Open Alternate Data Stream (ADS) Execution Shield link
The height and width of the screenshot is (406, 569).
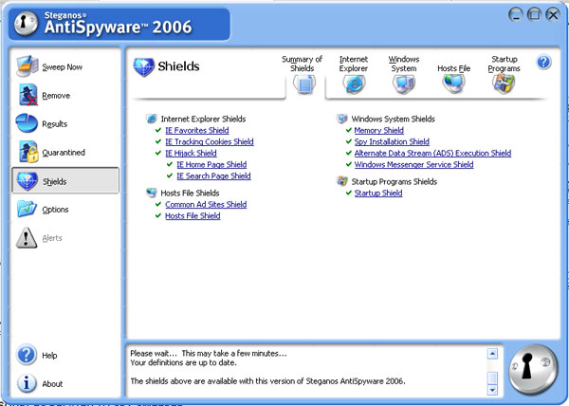[432, 153]
